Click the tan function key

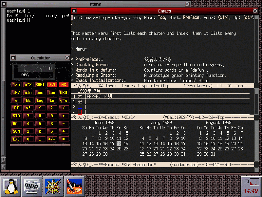click(52, 93)
